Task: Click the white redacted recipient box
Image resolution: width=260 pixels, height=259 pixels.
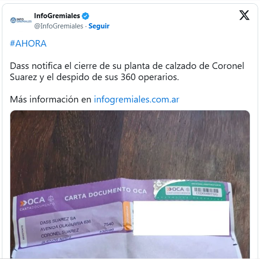Action: tap(181, 218)
